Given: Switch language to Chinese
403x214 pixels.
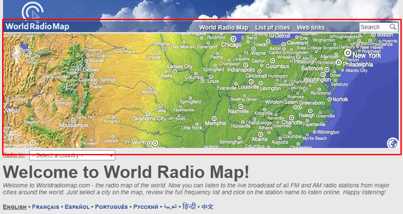Looking at the screenshot, I should [x=207, y=207].
